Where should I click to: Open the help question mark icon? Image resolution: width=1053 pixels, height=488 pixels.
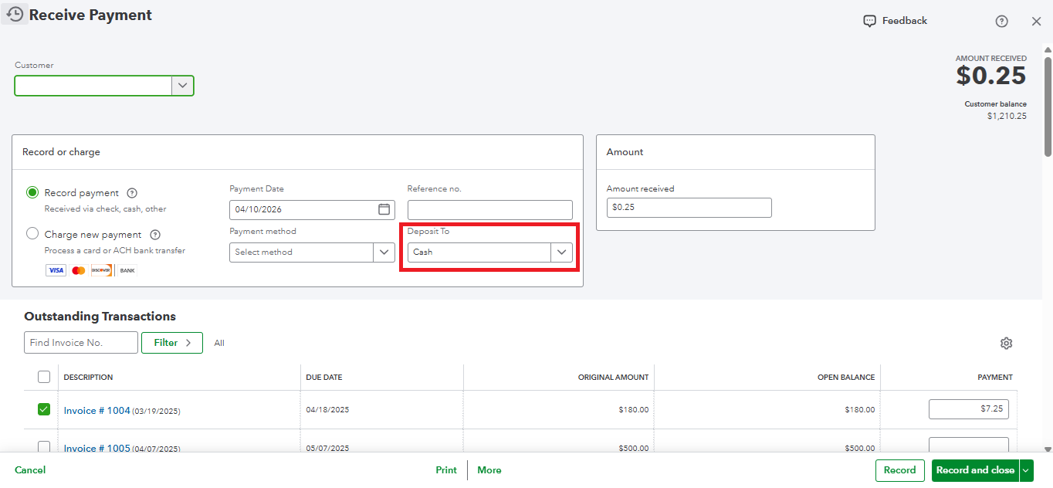(1001, 22)
